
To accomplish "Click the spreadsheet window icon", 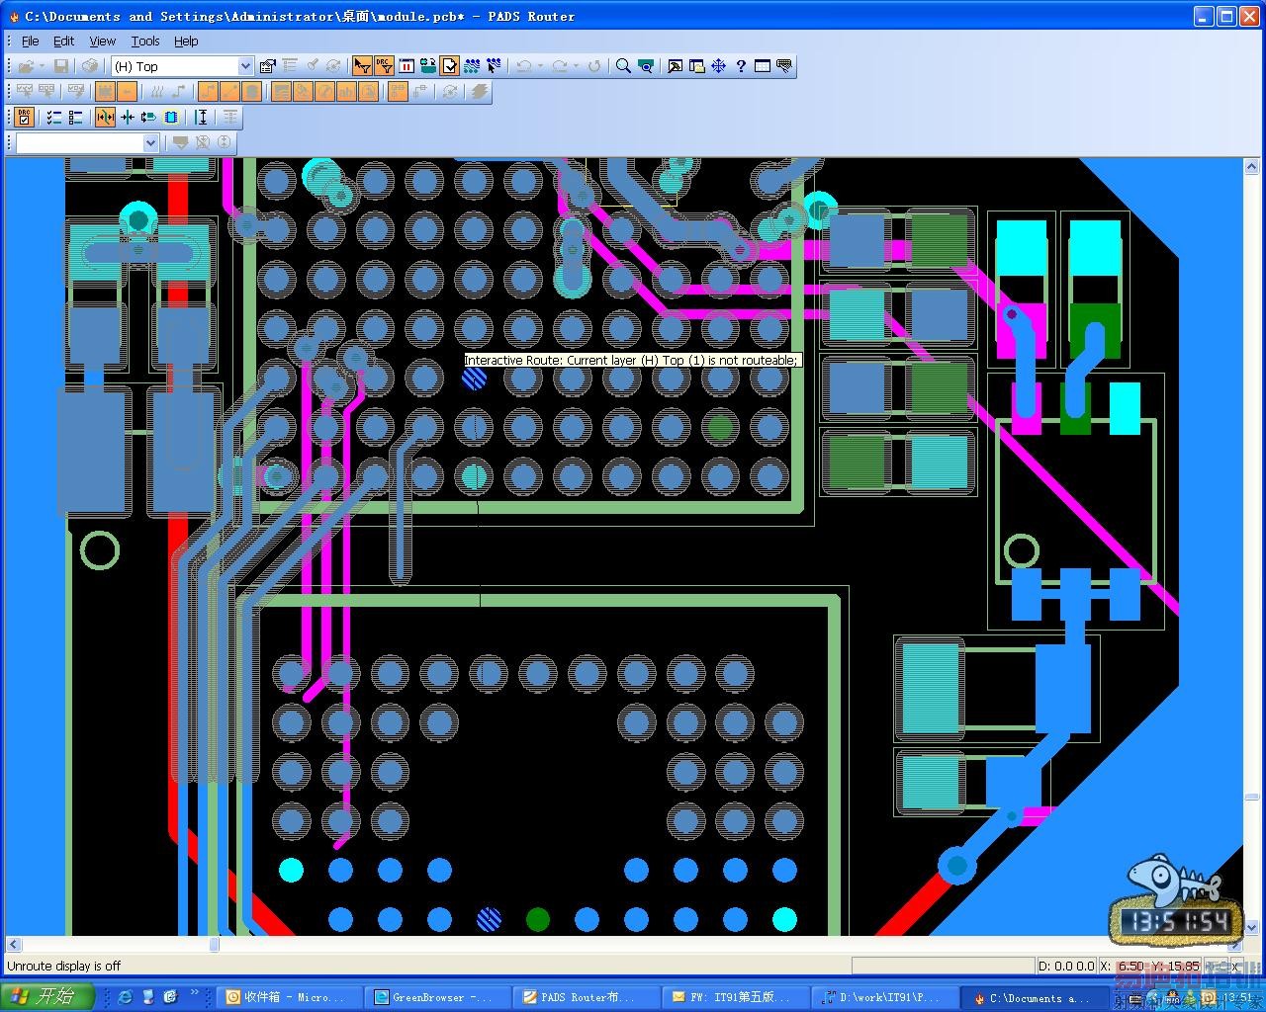I will (763, 66).
